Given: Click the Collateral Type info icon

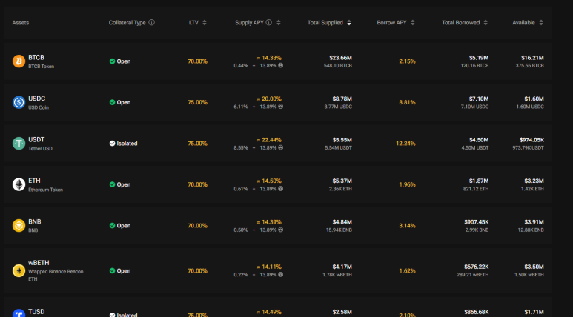Looking at the screenshot, I should (152, 23).
